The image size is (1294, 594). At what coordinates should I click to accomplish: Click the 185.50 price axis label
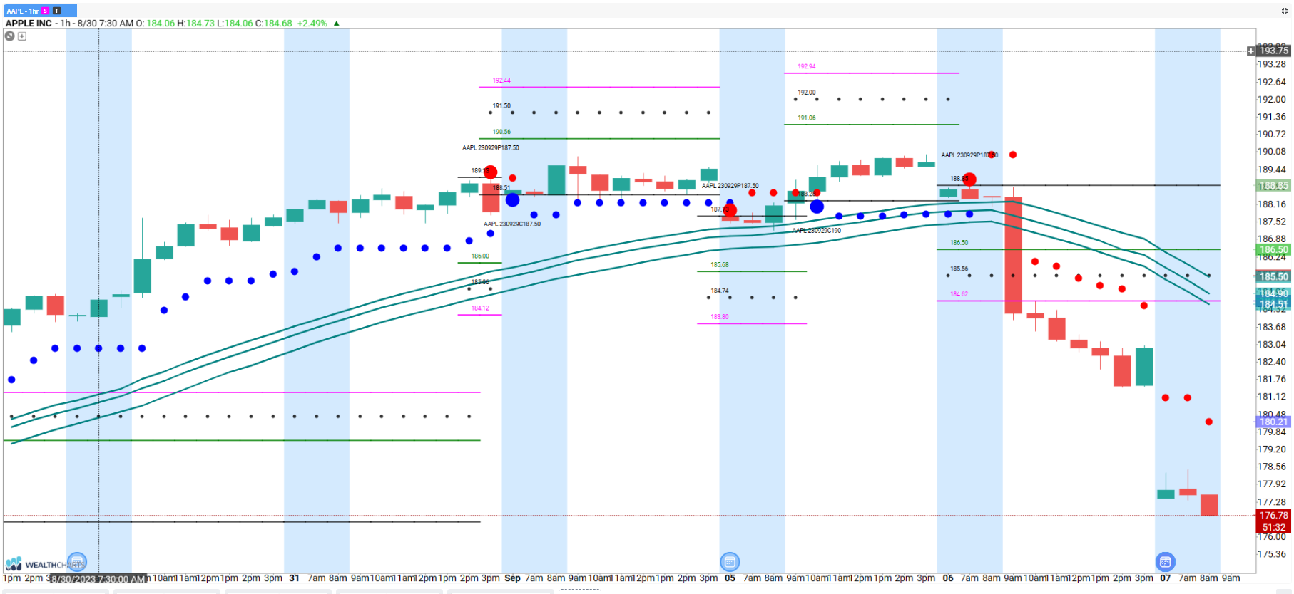(x=1273, y=276)
